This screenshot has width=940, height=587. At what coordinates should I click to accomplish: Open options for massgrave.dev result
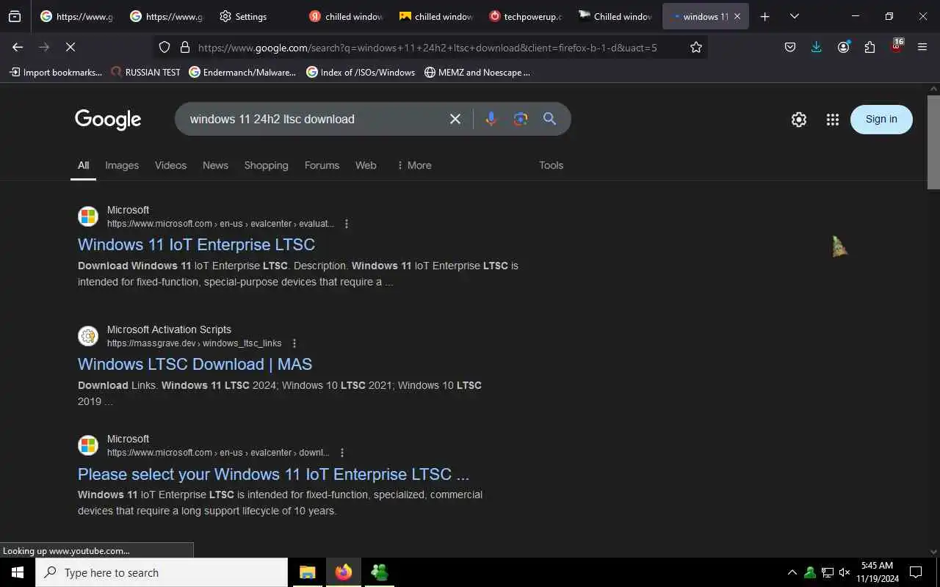pyautogui.click(x=294, y=343)
